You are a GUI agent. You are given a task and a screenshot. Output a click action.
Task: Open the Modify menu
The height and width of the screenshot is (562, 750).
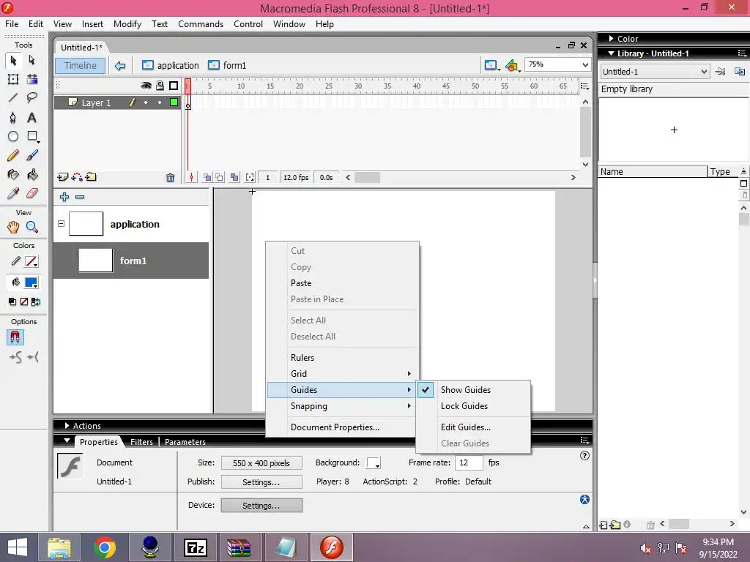[127, 24]
